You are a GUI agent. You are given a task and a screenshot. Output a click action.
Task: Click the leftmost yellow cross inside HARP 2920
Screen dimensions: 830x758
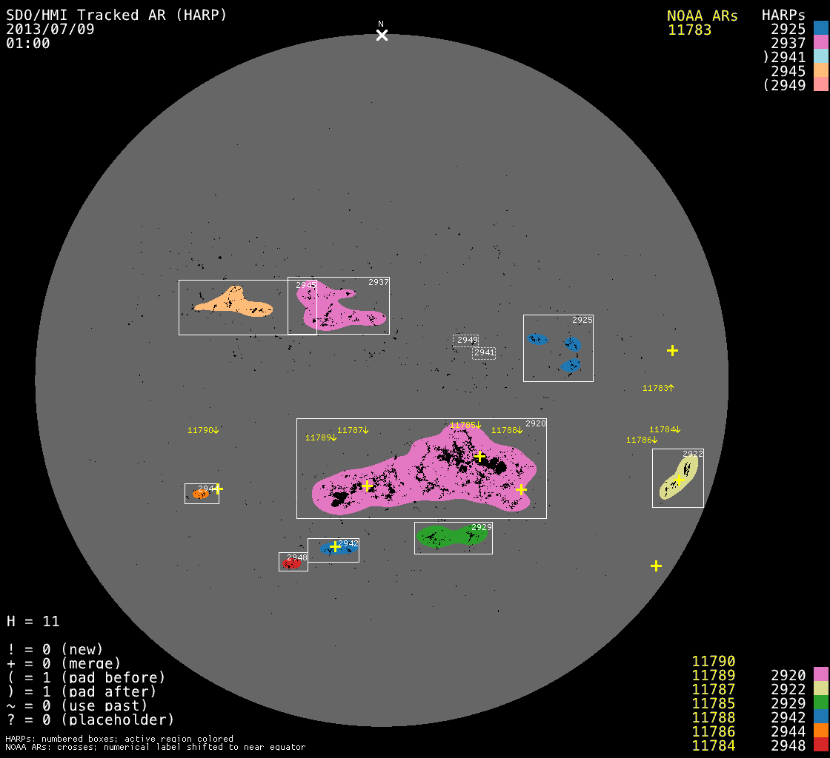(x=367, y=486)
